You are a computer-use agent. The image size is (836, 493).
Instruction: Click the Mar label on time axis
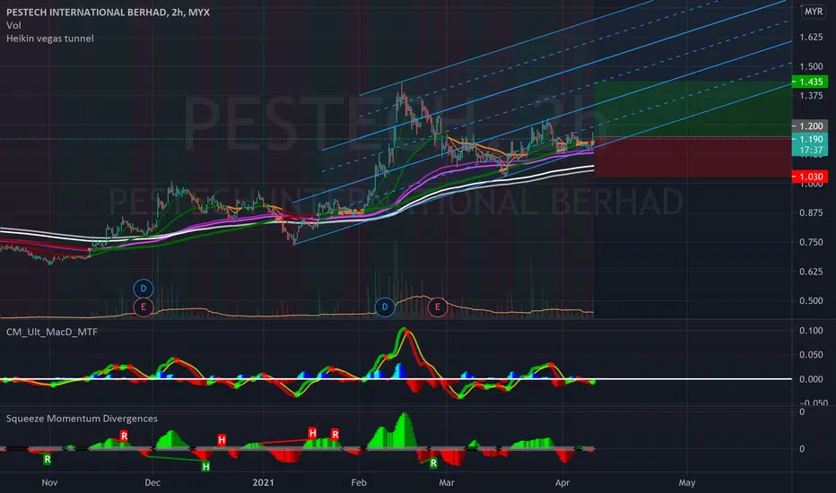pyautogui.click(x=447, y=482)
